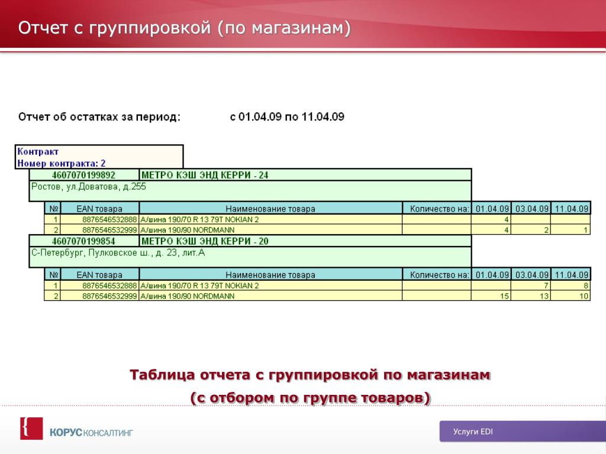Viewport: 606px width, 454px height.
Task: Click Наименование товара header under С-Петербург store
Action: point(270,274)
